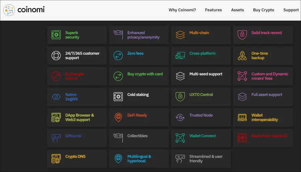Click the Multilingual globe pin icon
This screenshot has height=172, width=301.
click(x=118, y=159)
